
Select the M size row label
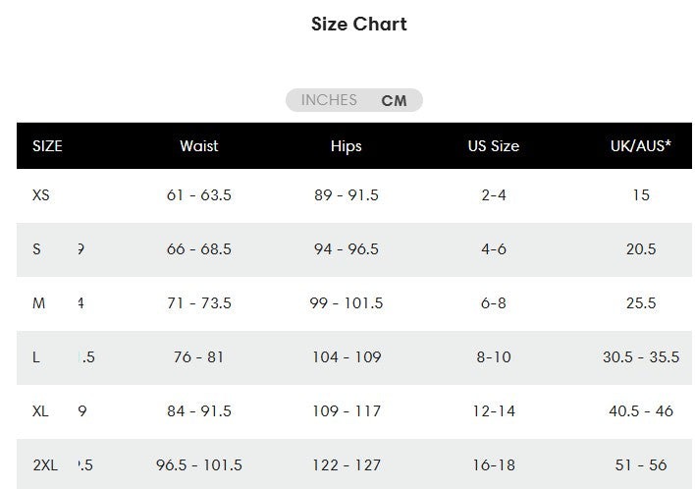pos(39,303)
